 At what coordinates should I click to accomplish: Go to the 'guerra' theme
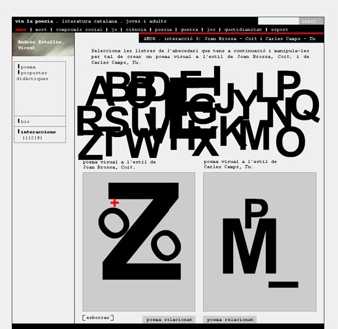(x=189, y=30)
